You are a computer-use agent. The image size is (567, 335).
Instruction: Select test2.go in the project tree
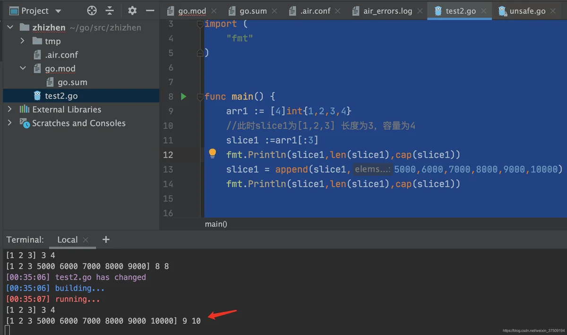(x=61, y=96)
